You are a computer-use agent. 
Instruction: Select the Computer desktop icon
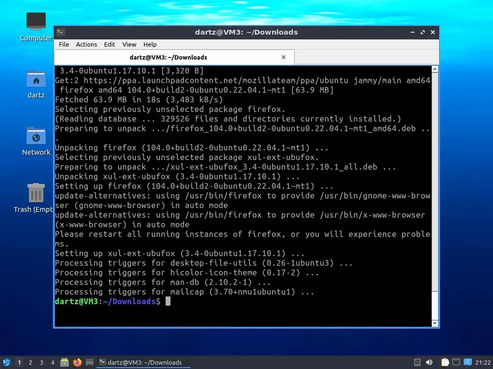(x=36, y=27)
